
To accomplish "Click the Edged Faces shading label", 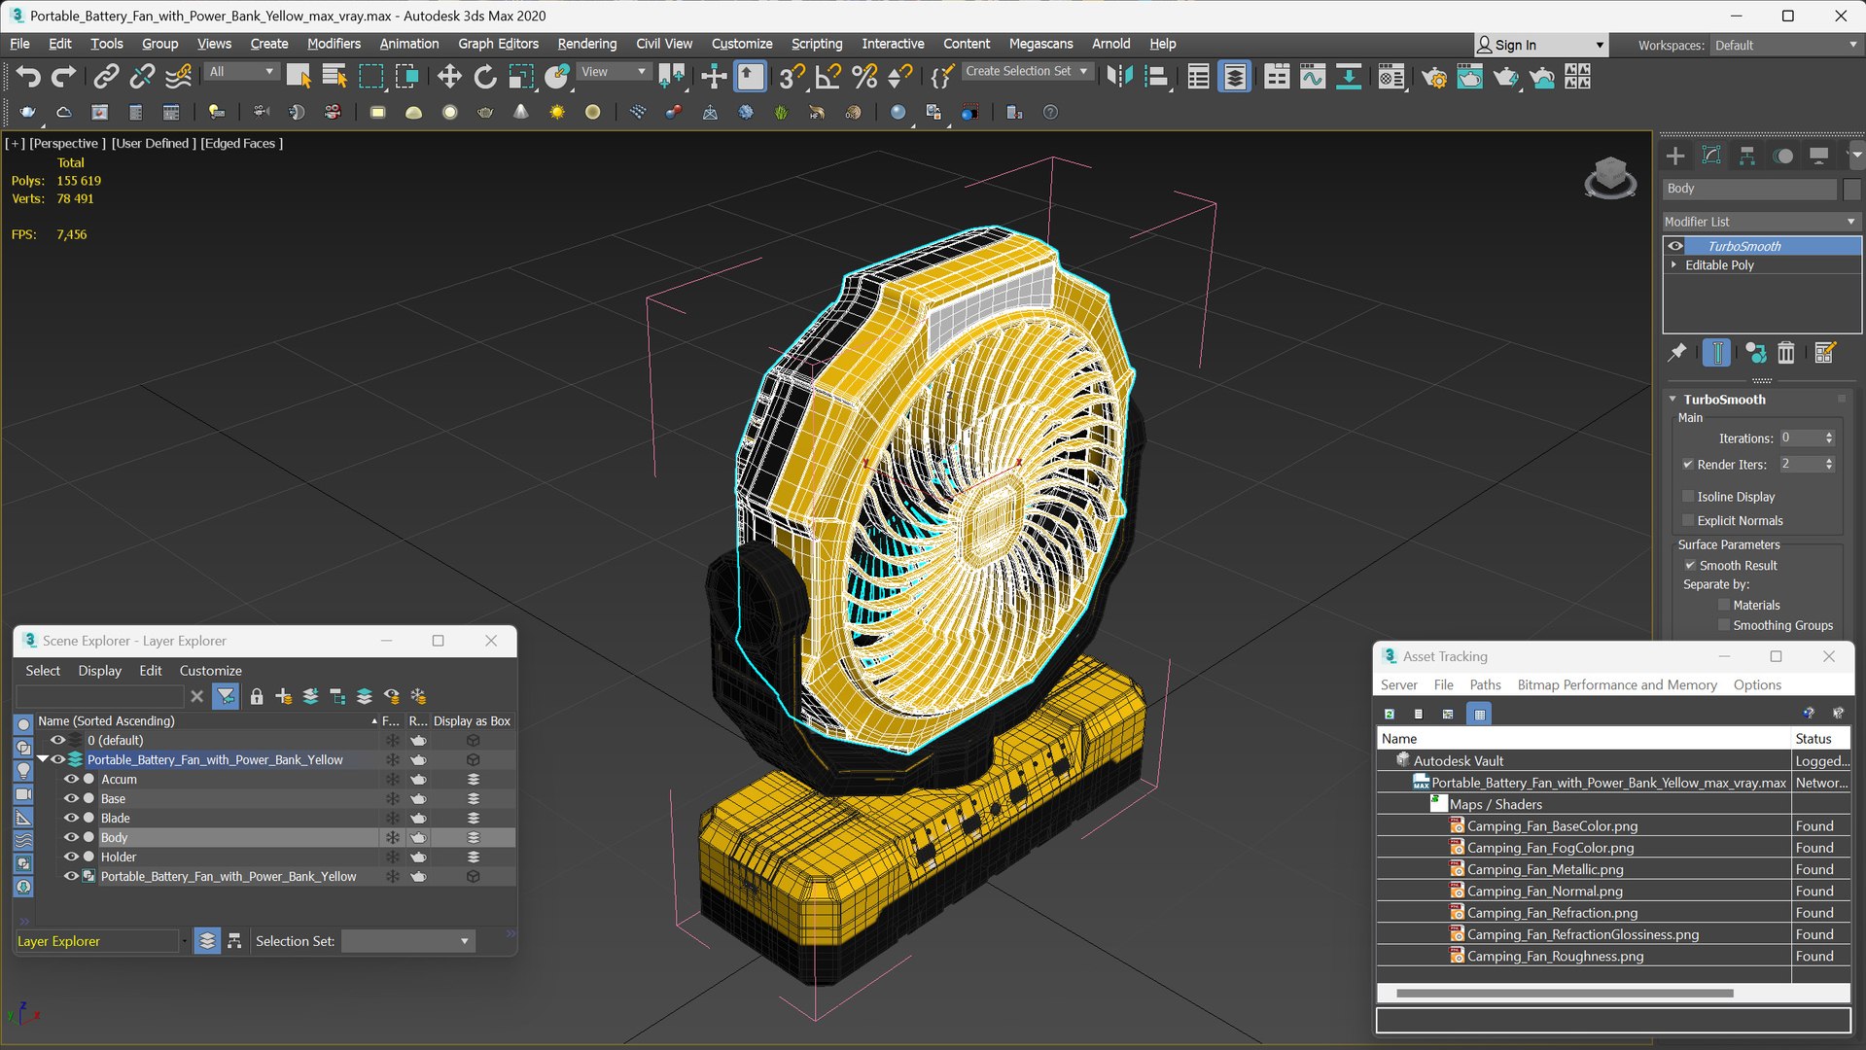I will [x=242, y=144].
